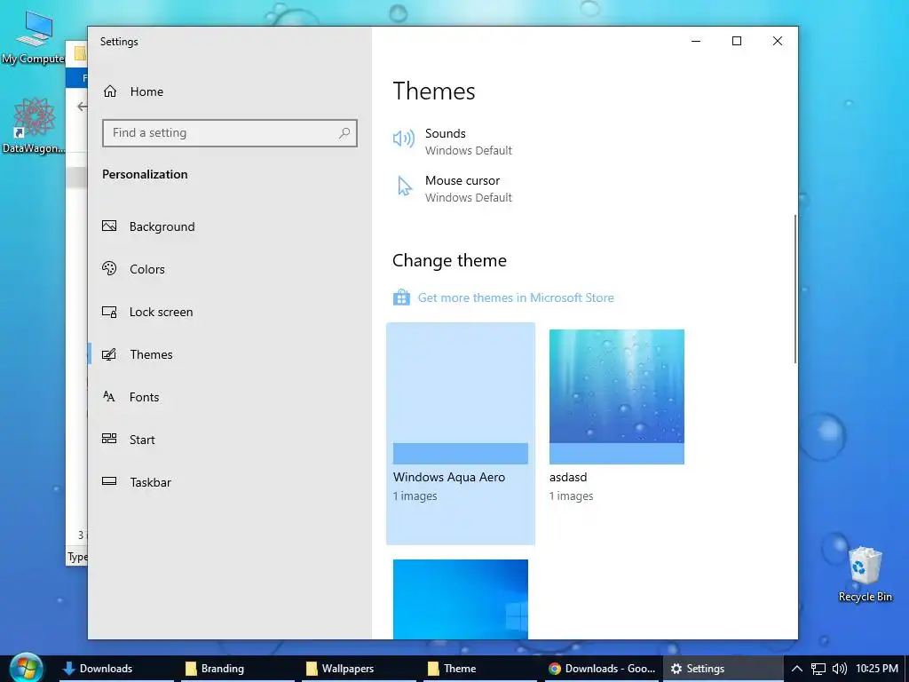
Task: Maximize the Settings window
Action: (x=736, y=41)
